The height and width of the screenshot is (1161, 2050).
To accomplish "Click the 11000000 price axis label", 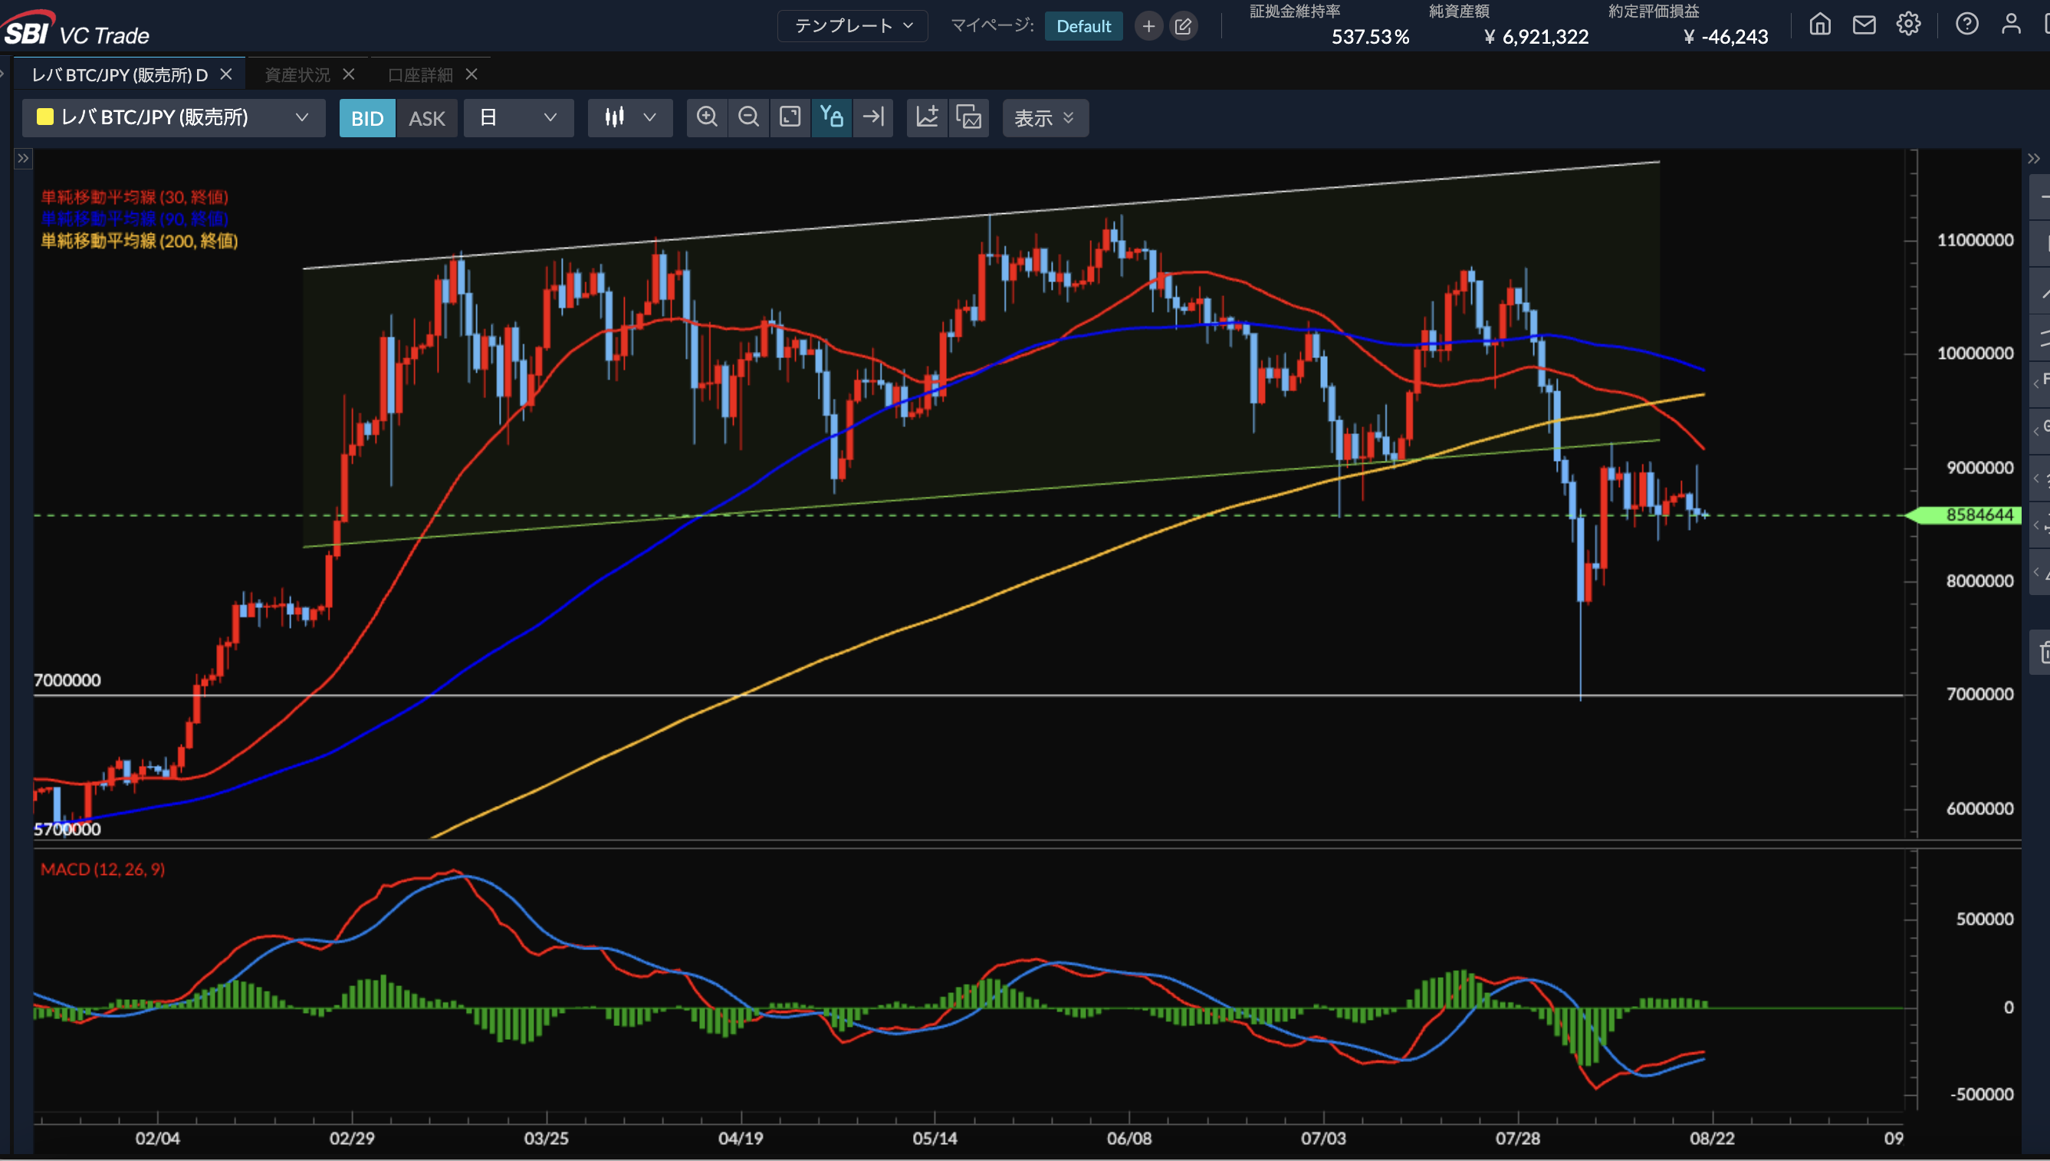I will 1975,240.
